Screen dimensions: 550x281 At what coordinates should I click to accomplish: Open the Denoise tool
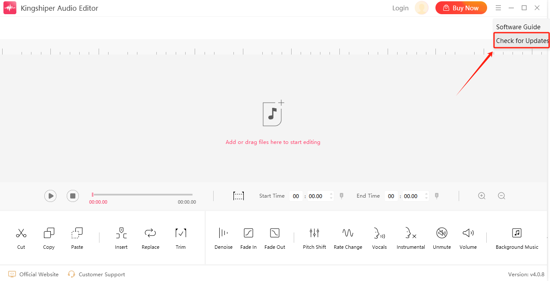224,238
